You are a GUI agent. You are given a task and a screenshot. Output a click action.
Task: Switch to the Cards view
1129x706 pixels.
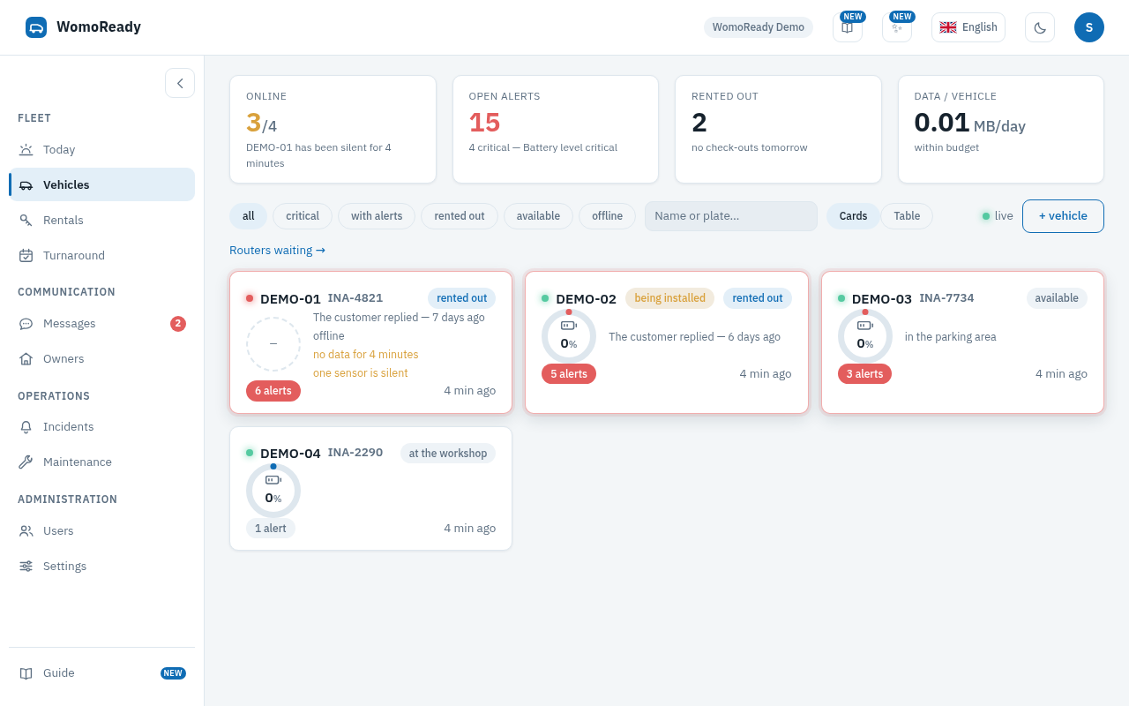click(x=853, y=216)
